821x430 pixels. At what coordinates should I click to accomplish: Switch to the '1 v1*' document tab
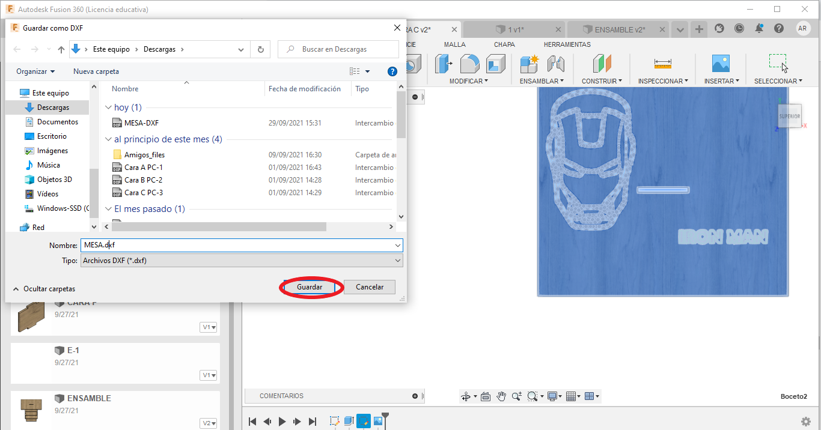point(514,29)
